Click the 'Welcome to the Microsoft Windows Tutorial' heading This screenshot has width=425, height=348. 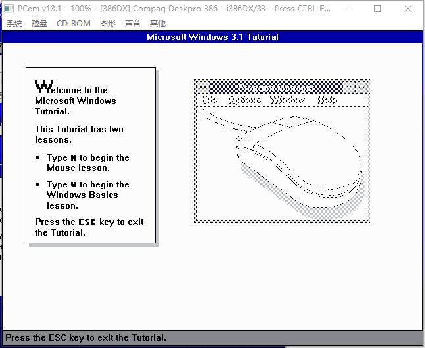coord(76,98)
